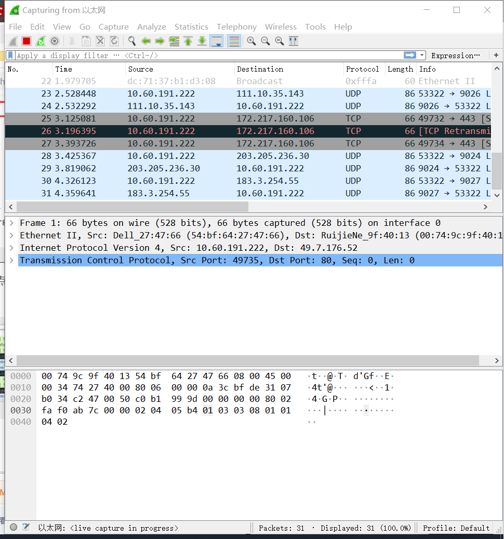The width and height of the screenshot is (504, 539).
Task: Restart the current capture
Action: pos(41,41)
